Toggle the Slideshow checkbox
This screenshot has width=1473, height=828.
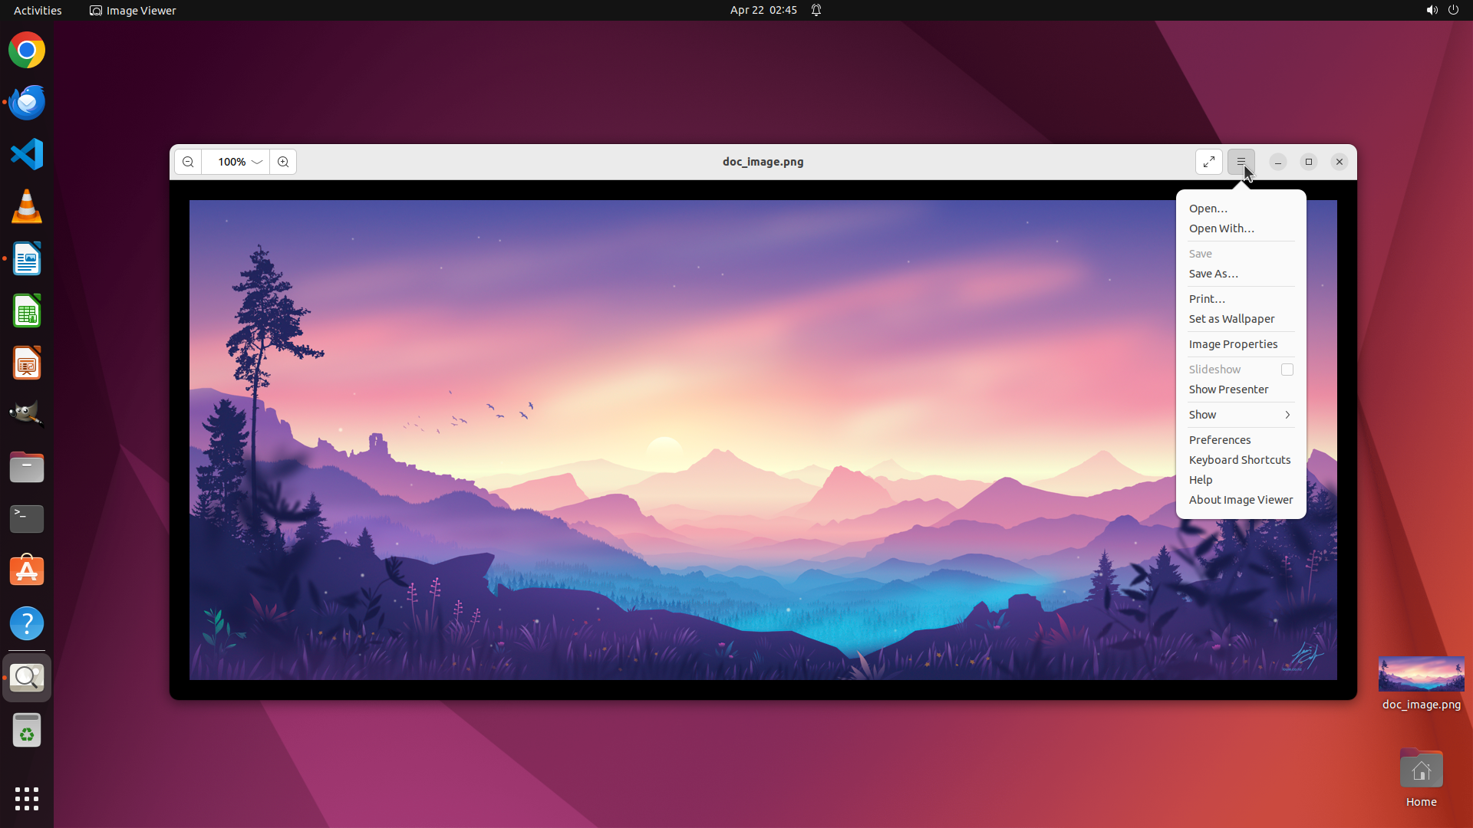click(1287, 370)
